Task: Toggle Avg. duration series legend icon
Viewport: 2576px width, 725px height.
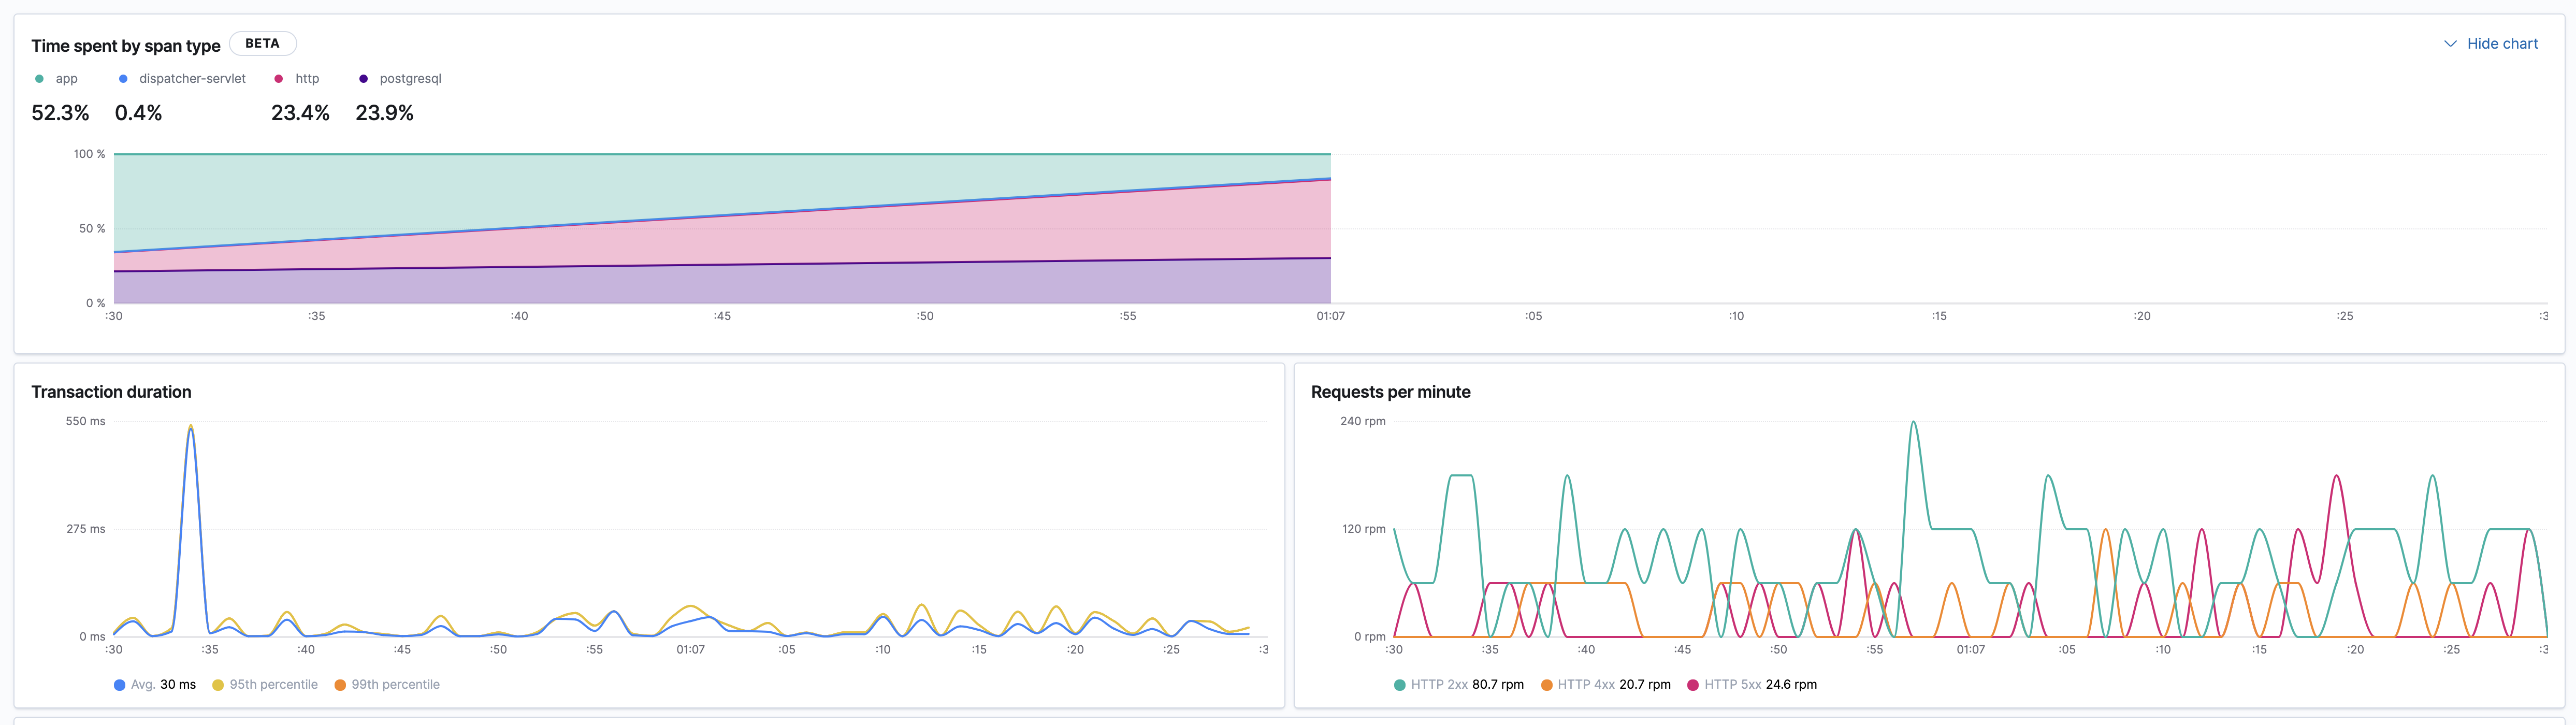Action: pyautogui.click(x=120, y=685)
